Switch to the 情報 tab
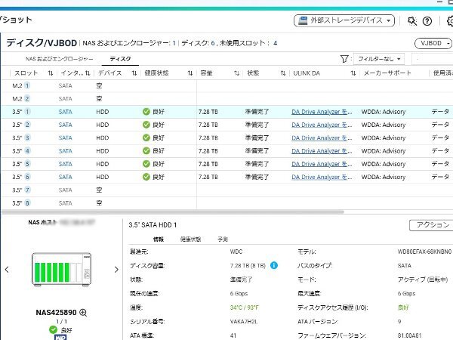 coord(159,239)
